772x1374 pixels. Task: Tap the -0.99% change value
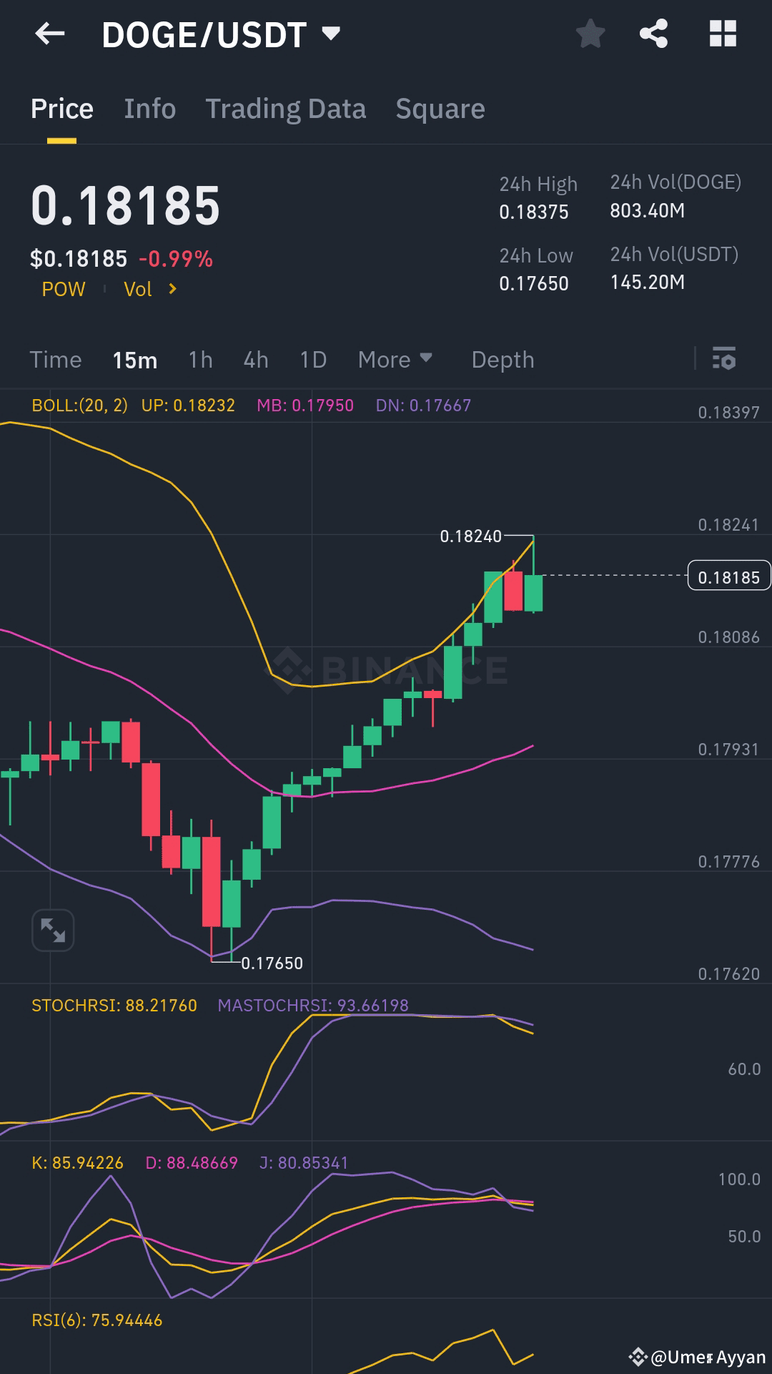[176, 259]
